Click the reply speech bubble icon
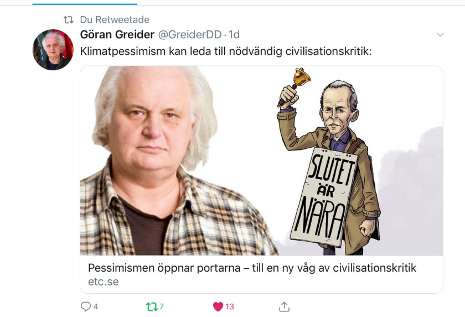The width and height of the screenshot is (465, 317). tap(85, 306)
